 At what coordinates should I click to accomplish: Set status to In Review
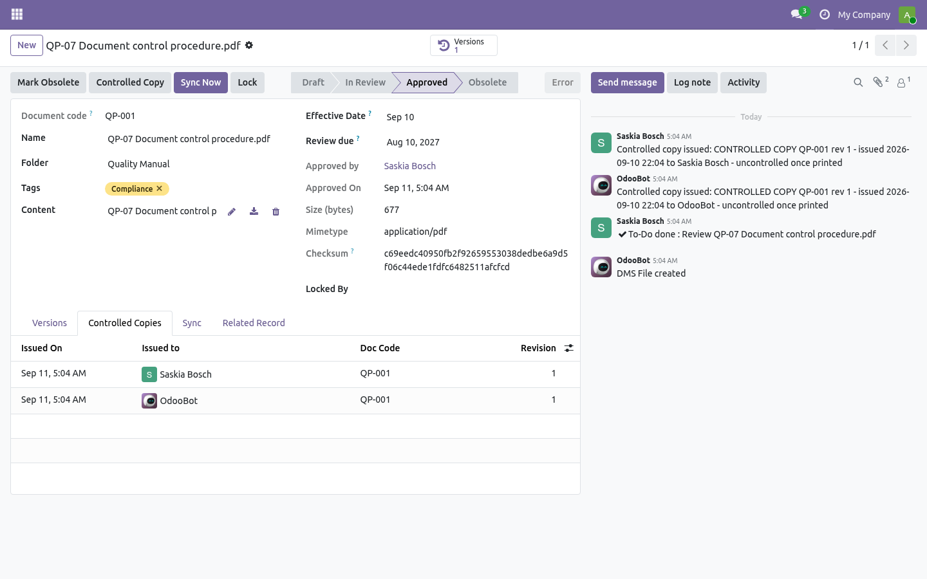(365, 82)
